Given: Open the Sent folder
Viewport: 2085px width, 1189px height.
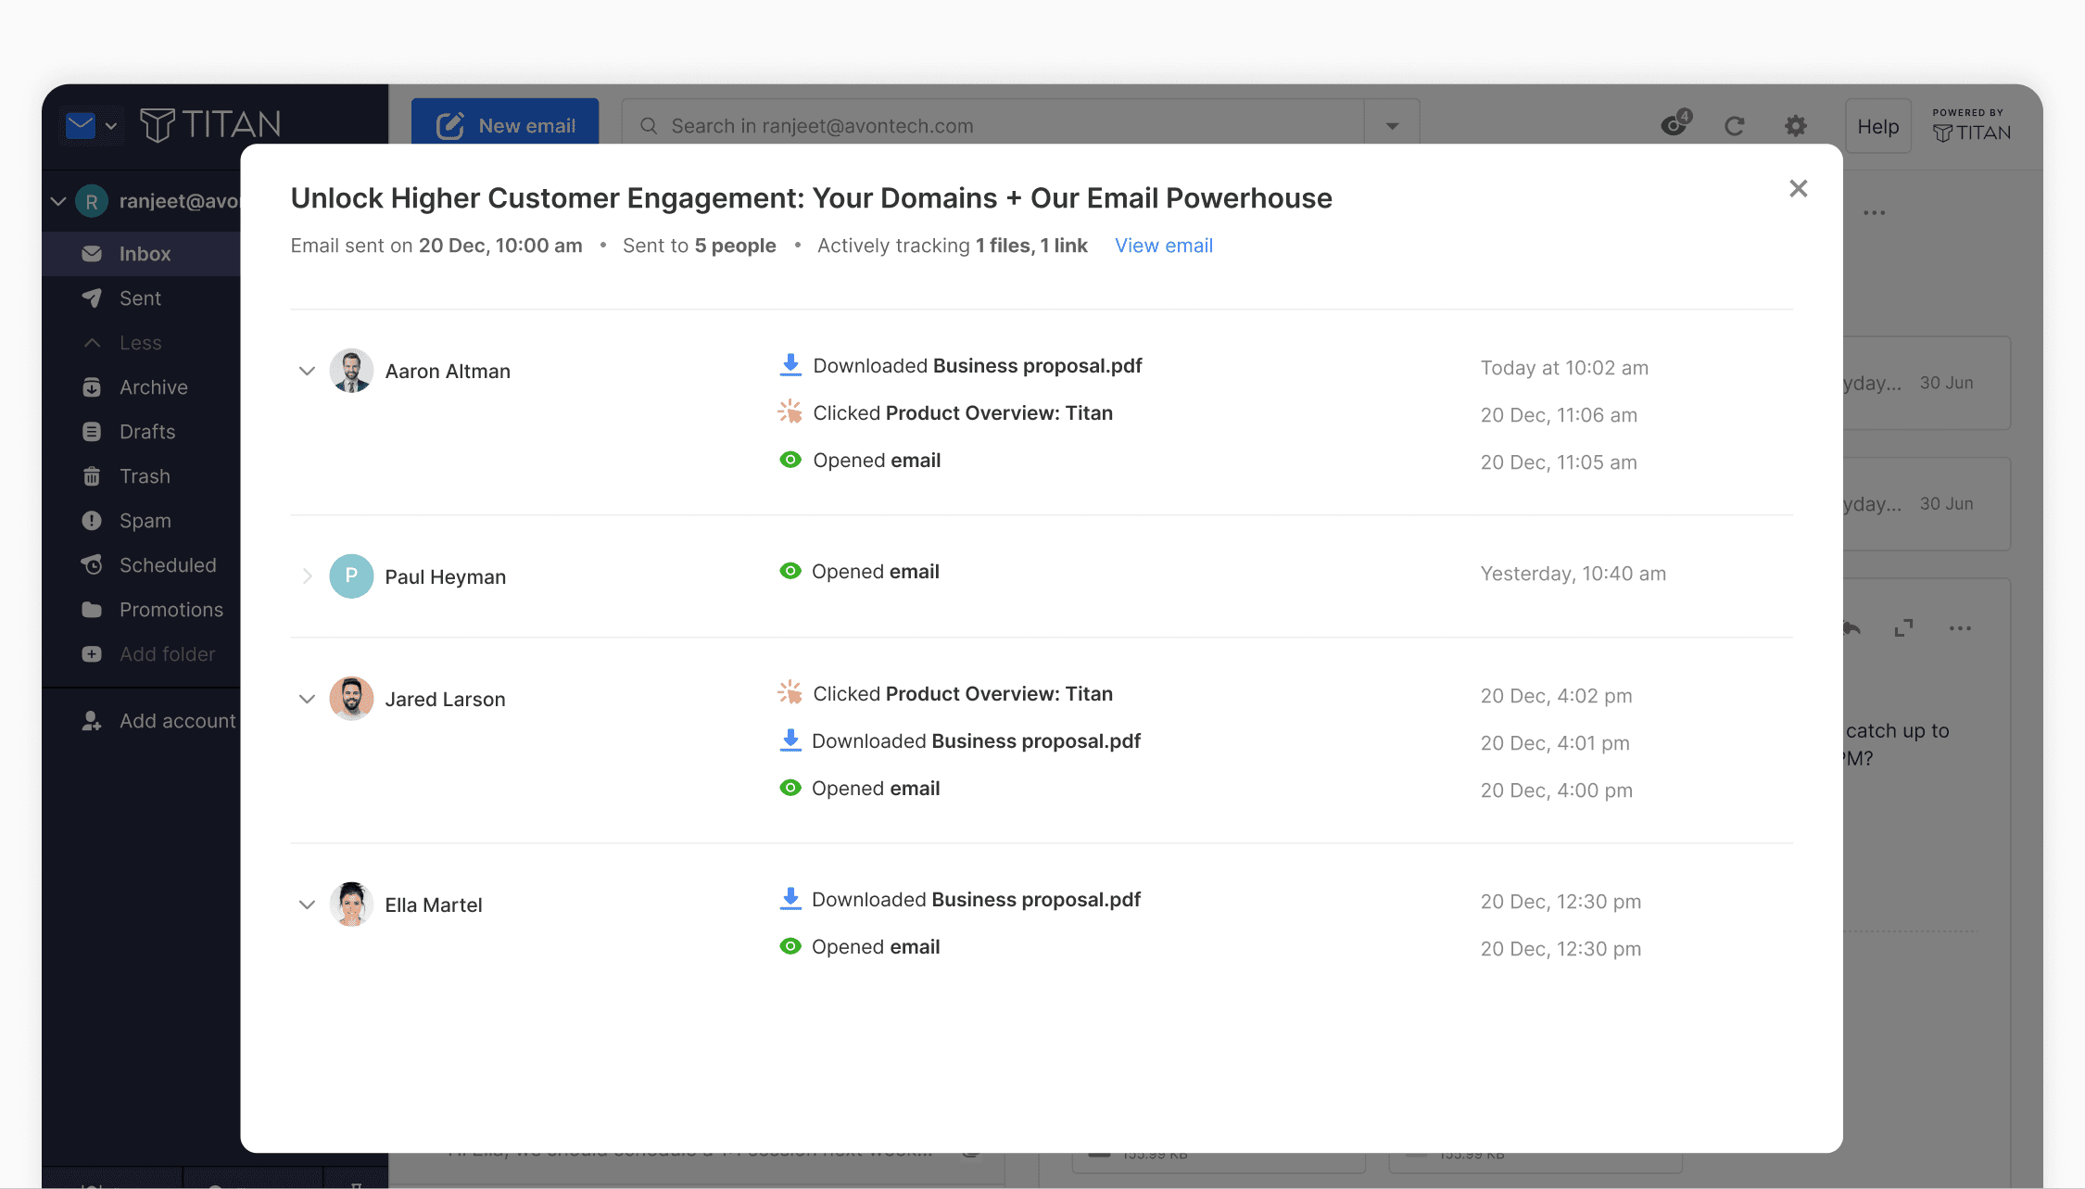Looking at the screenshot, I should 141,298.
